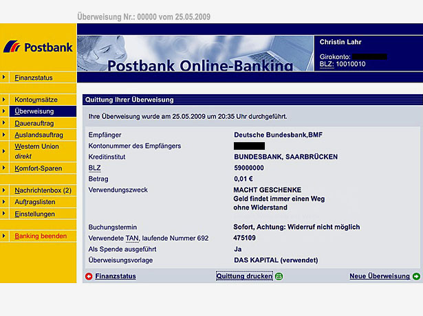Click arrow icon next to Nachrichtenbox
This screenshot has width=423, height=316.
(x=5, y=190)
